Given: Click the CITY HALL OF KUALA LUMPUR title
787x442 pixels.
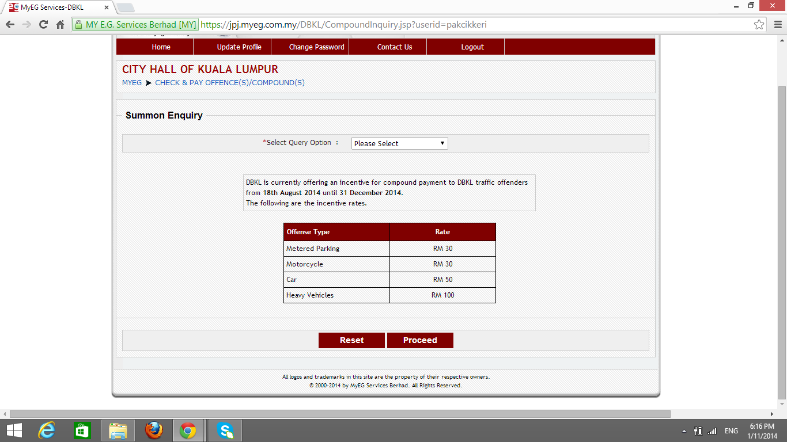Looking at the screenshot, I should click(200, 70).
